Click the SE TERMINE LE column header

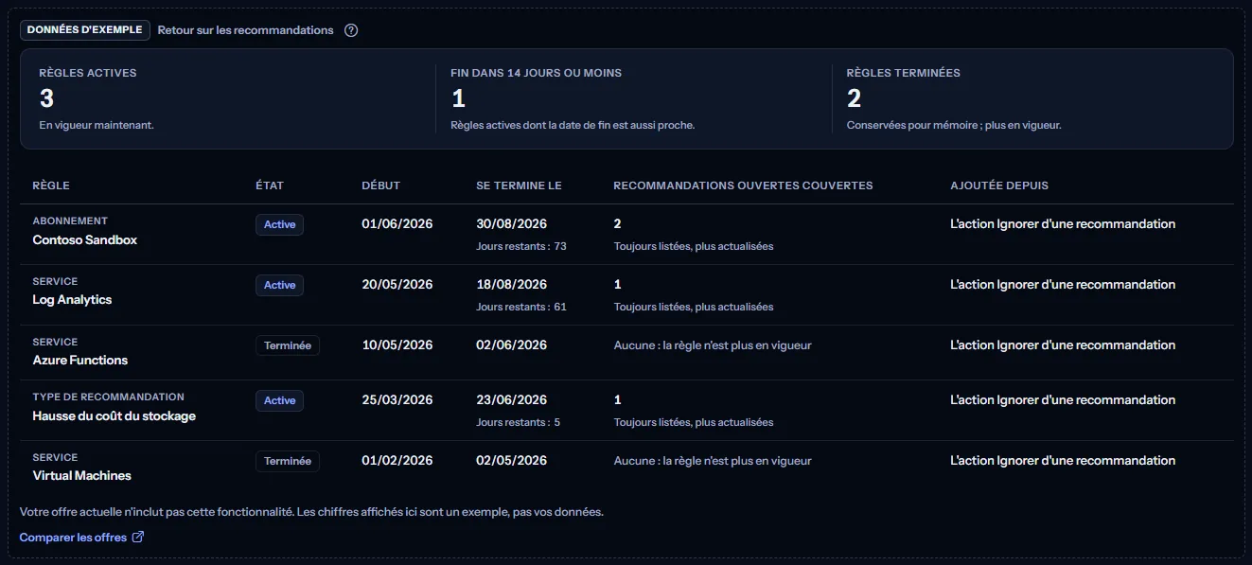tap(520, 185)
